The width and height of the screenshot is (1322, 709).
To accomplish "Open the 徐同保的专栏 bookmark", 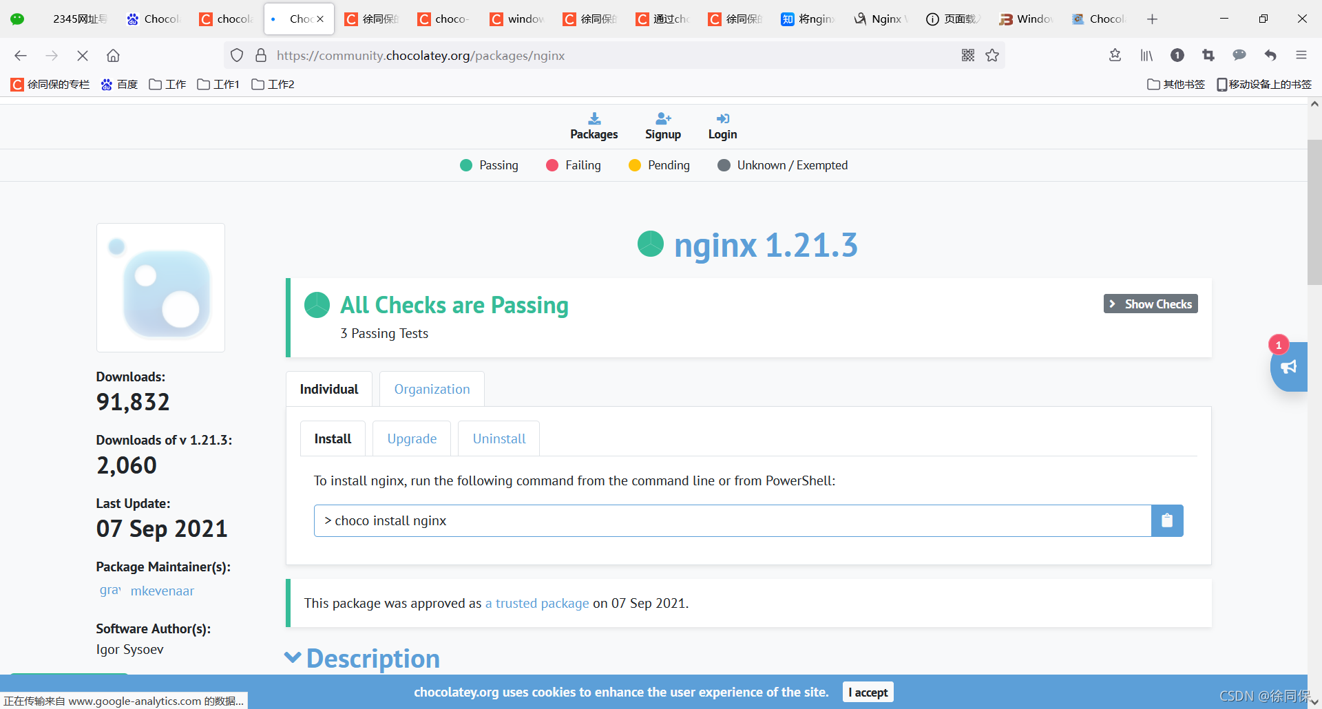I will (50, 85).
